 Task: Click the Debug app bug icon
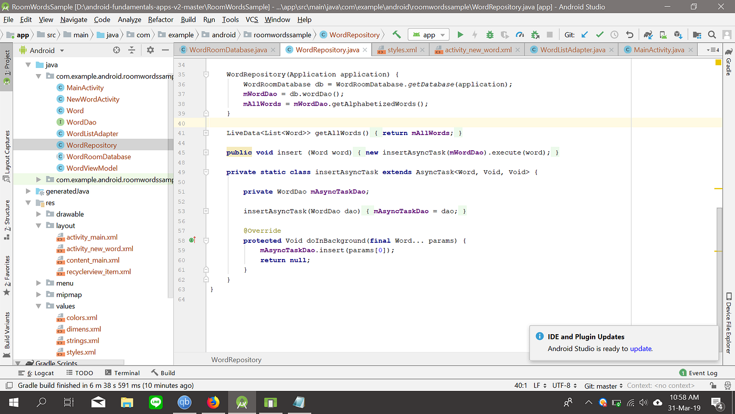tap(490, 35)
